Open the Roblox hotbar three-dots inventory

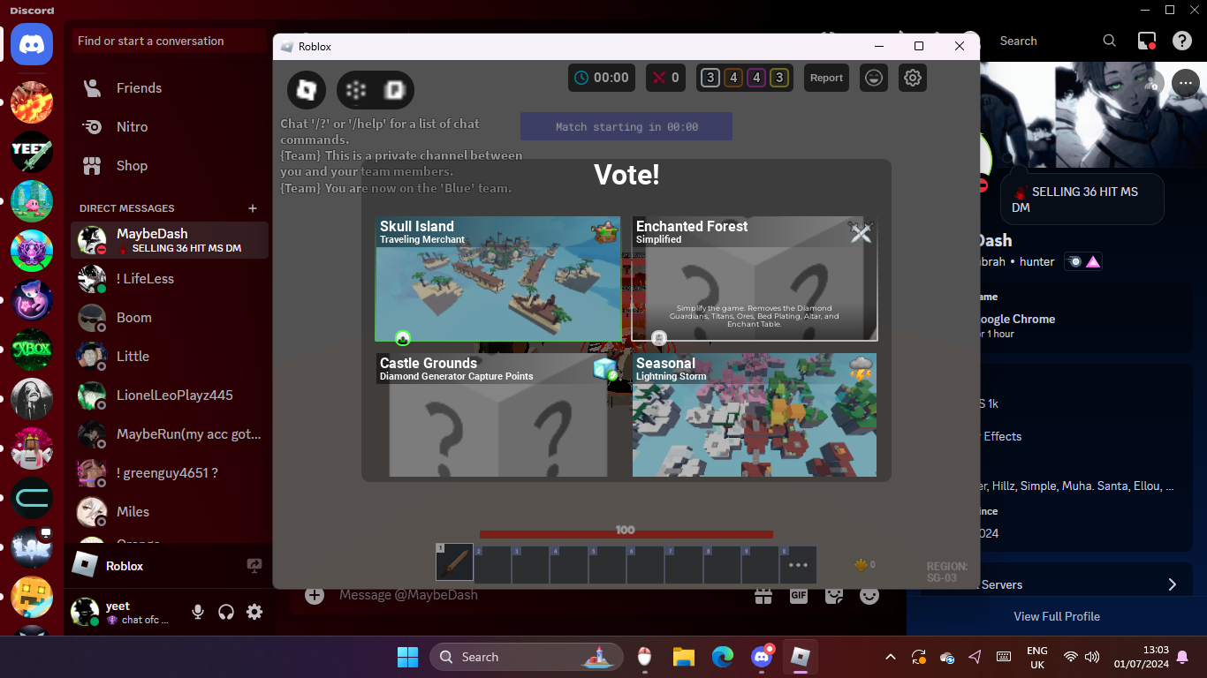[x=798, y=565]
